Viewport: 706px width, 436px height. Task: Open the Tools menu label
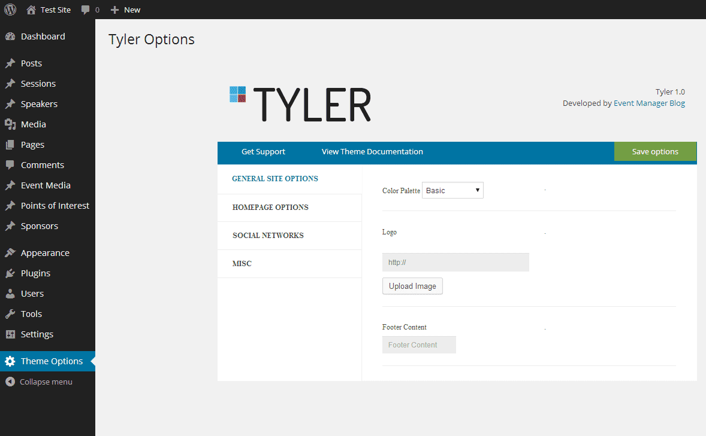32,314
